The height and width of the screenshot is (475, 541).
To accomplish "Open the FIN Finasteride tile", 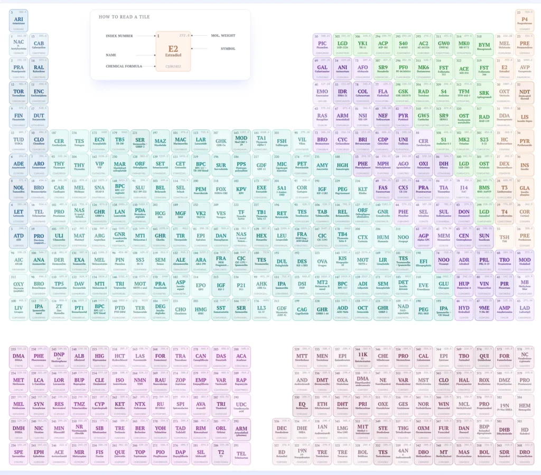I will click(18, 117).
